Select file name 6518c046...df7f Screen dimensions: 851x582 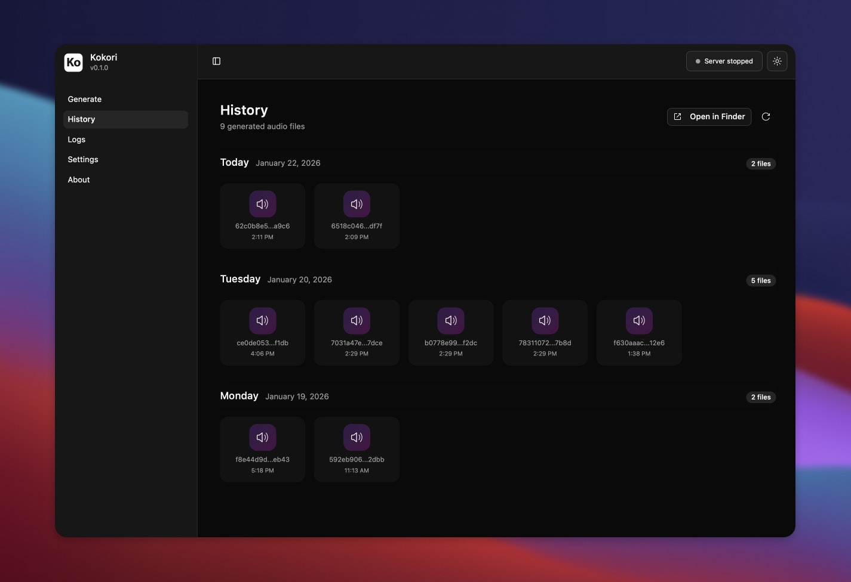[x=357, y=226]
